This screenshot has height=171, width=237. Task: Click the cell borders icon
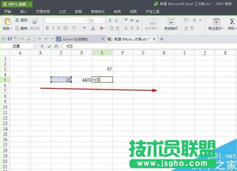click(x=65, y=28)
